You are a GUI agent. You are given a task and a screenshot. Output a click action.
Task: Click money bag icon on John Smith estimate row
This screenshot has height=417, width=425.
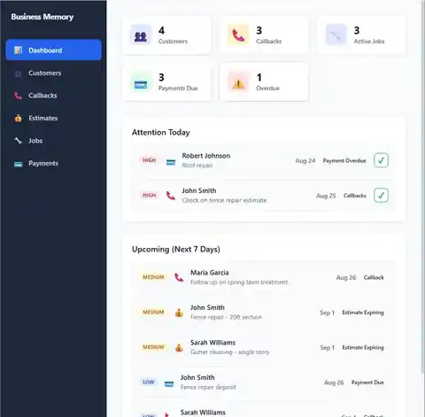point(179,313)
